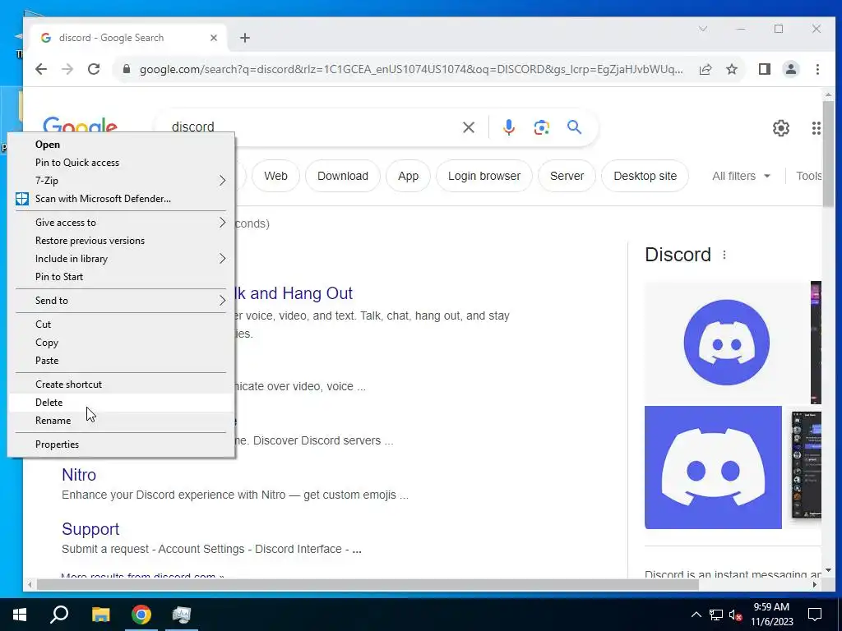
Task: Select Paste in the context menu
Action: click(121, 361)
